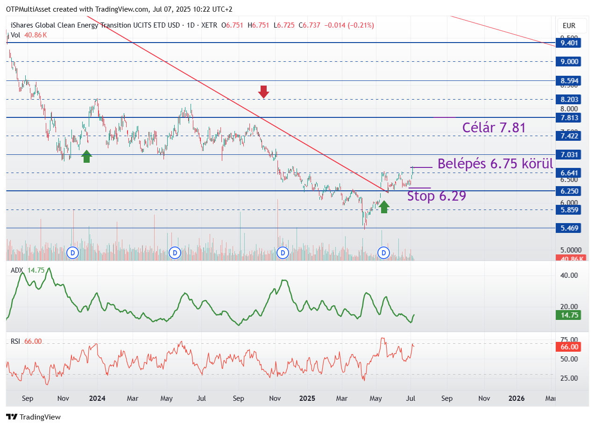
Task: Select the 'Célár 7.81' text annotation
Action: (494, 127)
